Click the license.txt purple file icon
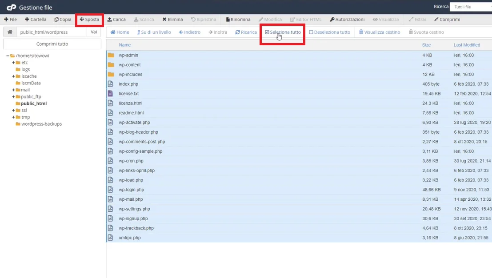This screenshot has width=492, height=278. 111,93
